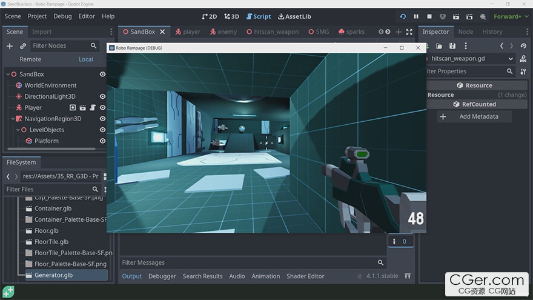This screenshot has width=533, height=300.
Task: Open the Debugger bottom panel
Action: coord(162,276)
